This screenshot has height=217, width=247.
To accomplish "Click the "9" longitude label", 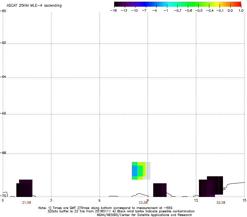I will coord(148,200).
